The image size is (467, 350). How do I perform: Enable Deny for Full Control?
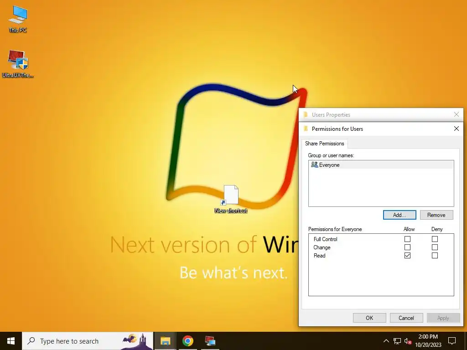[x=435, y=239]
